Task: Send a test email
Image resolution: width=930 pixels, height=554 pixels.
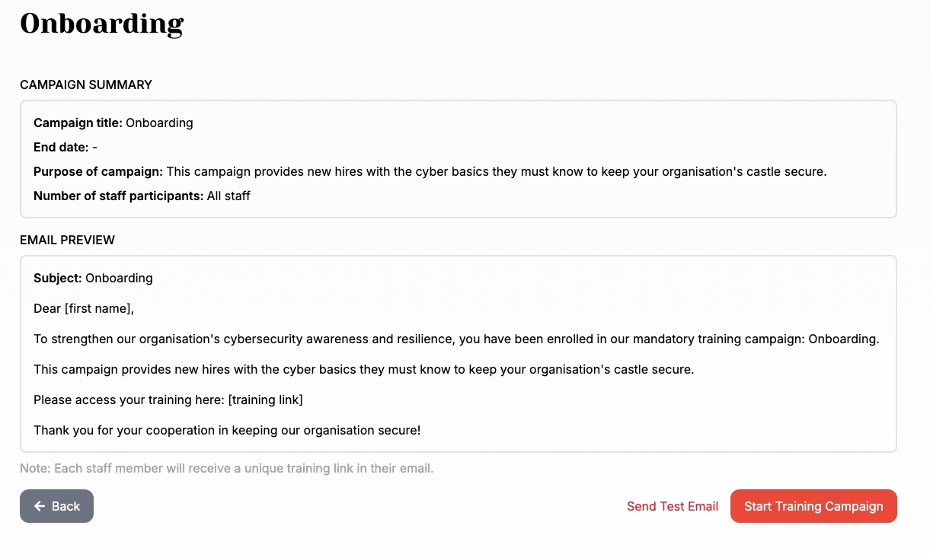Action: [672, 506]
